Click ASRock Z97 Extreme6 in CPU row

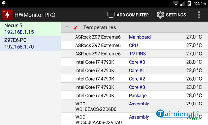98,45
